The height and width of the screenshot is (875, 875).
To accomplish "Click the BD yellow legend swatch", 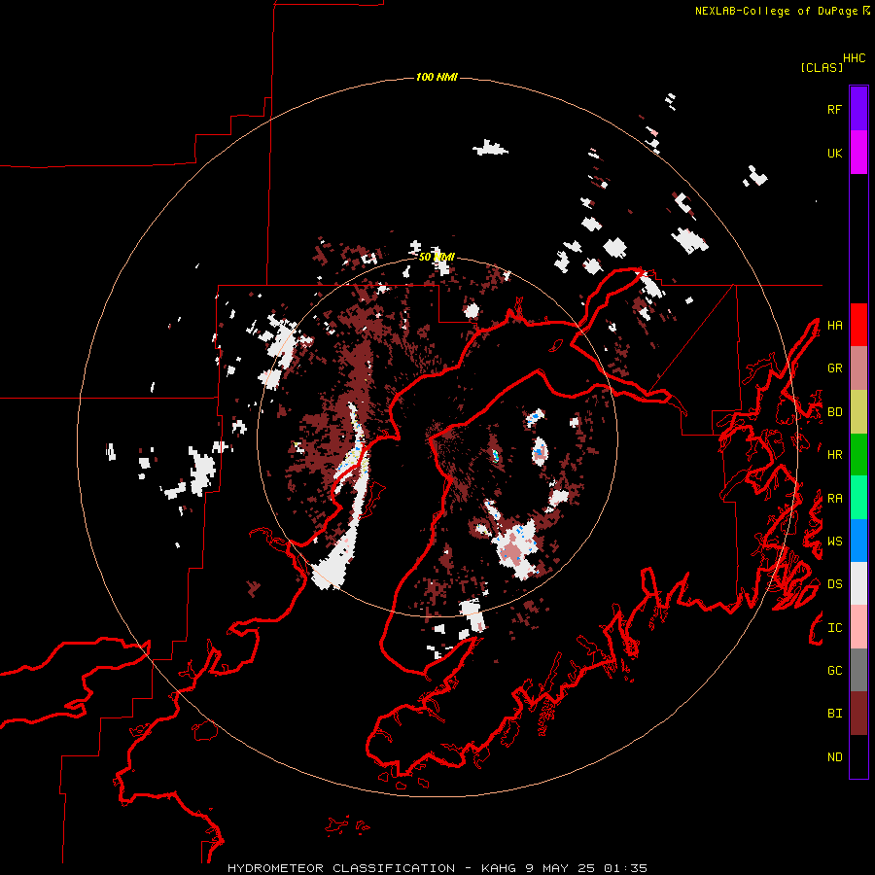I will (858, 412).
